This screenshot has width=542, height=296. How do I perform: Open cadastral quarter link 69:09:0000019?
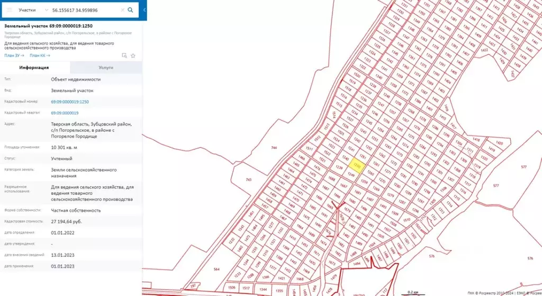pos(65,113)
